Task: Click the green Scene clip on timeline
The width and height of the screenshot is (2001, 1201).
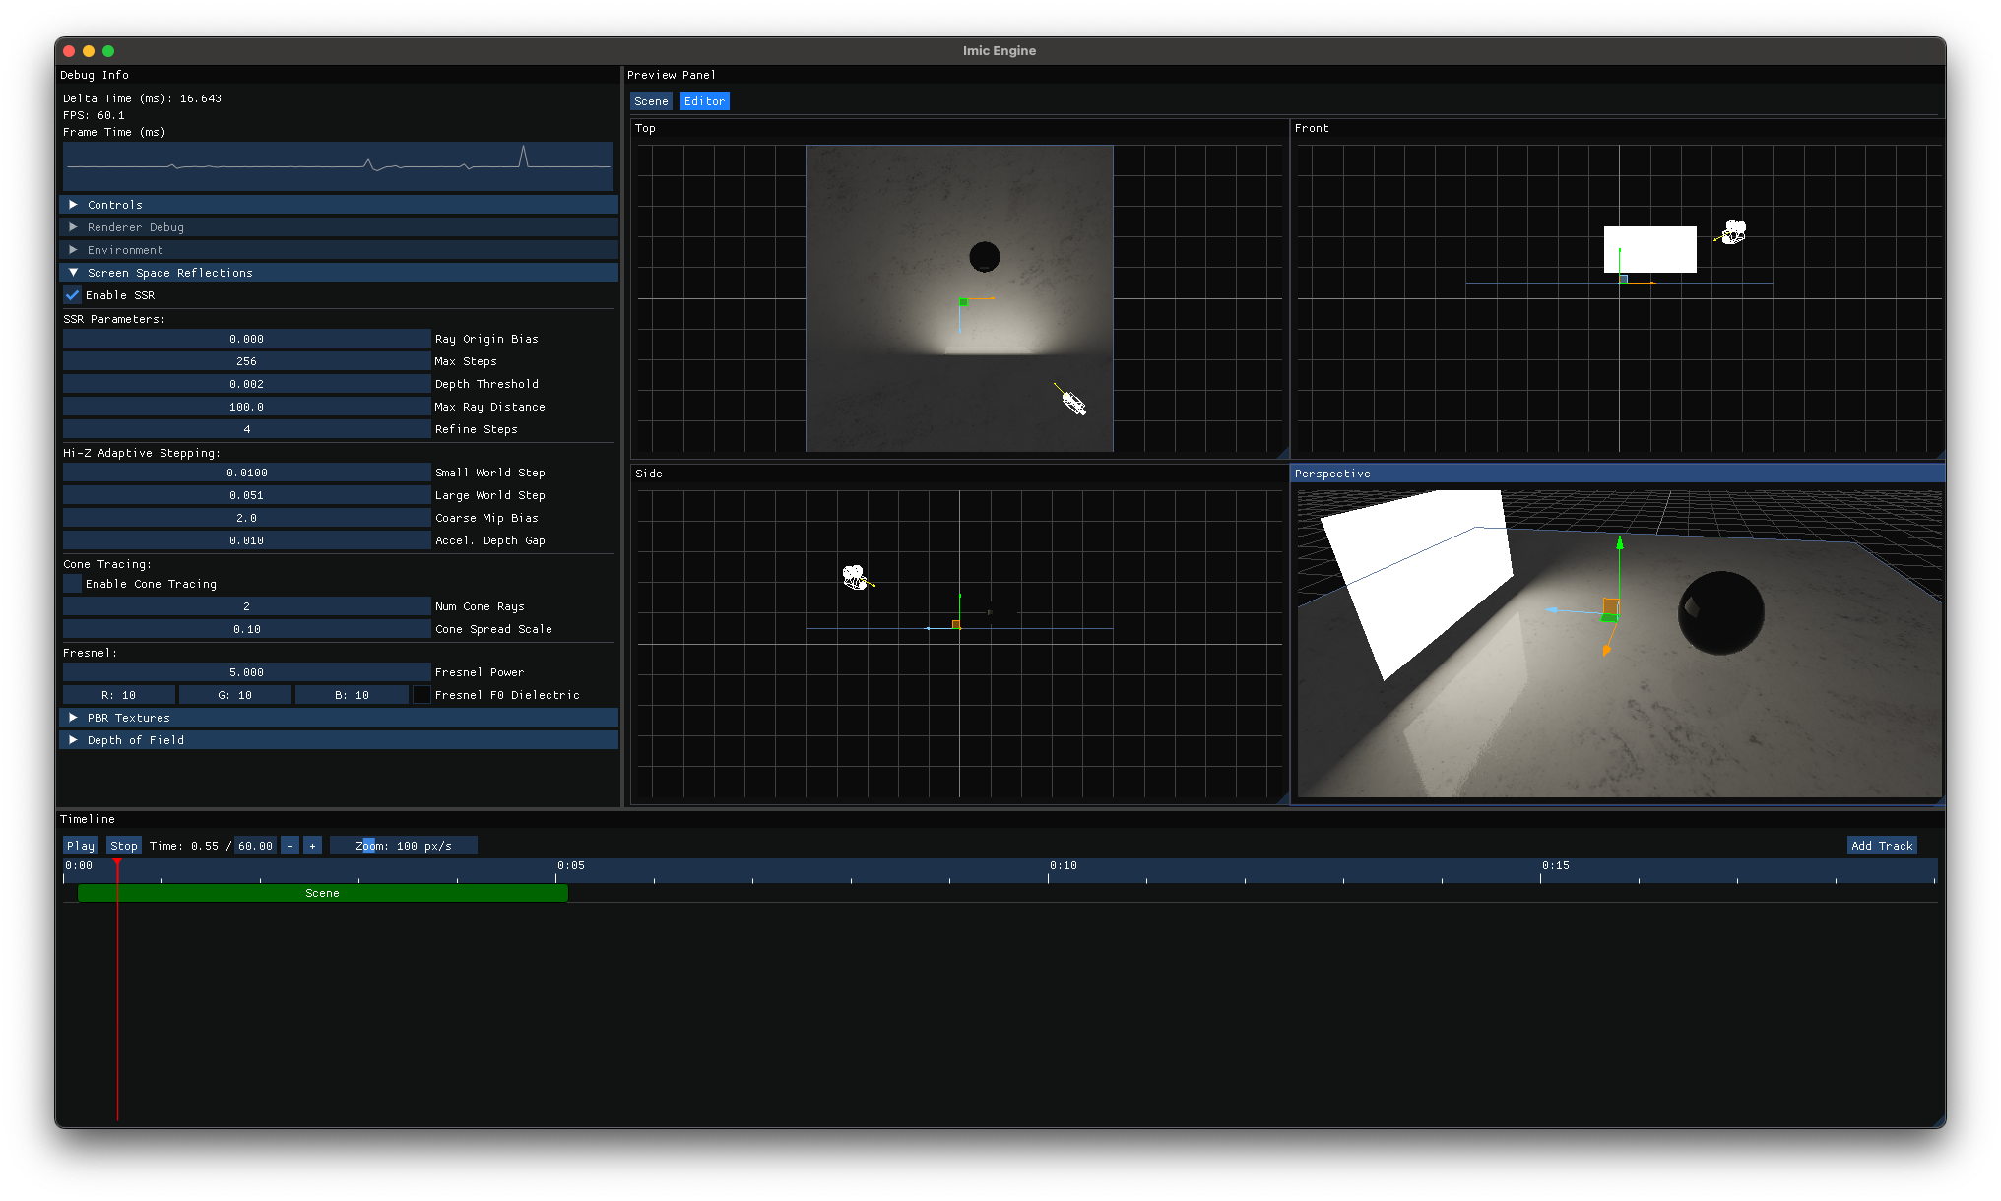Action: tap(323, 893)
